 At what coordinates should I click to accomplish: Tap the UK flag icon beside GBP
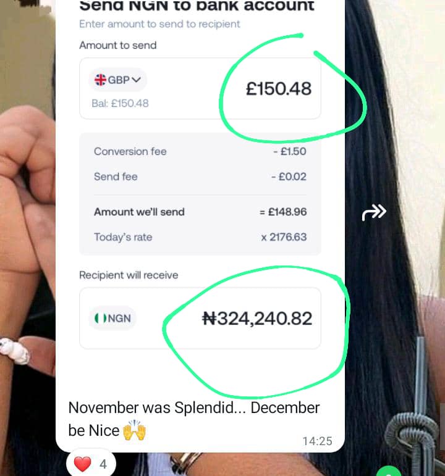(100, 80)
